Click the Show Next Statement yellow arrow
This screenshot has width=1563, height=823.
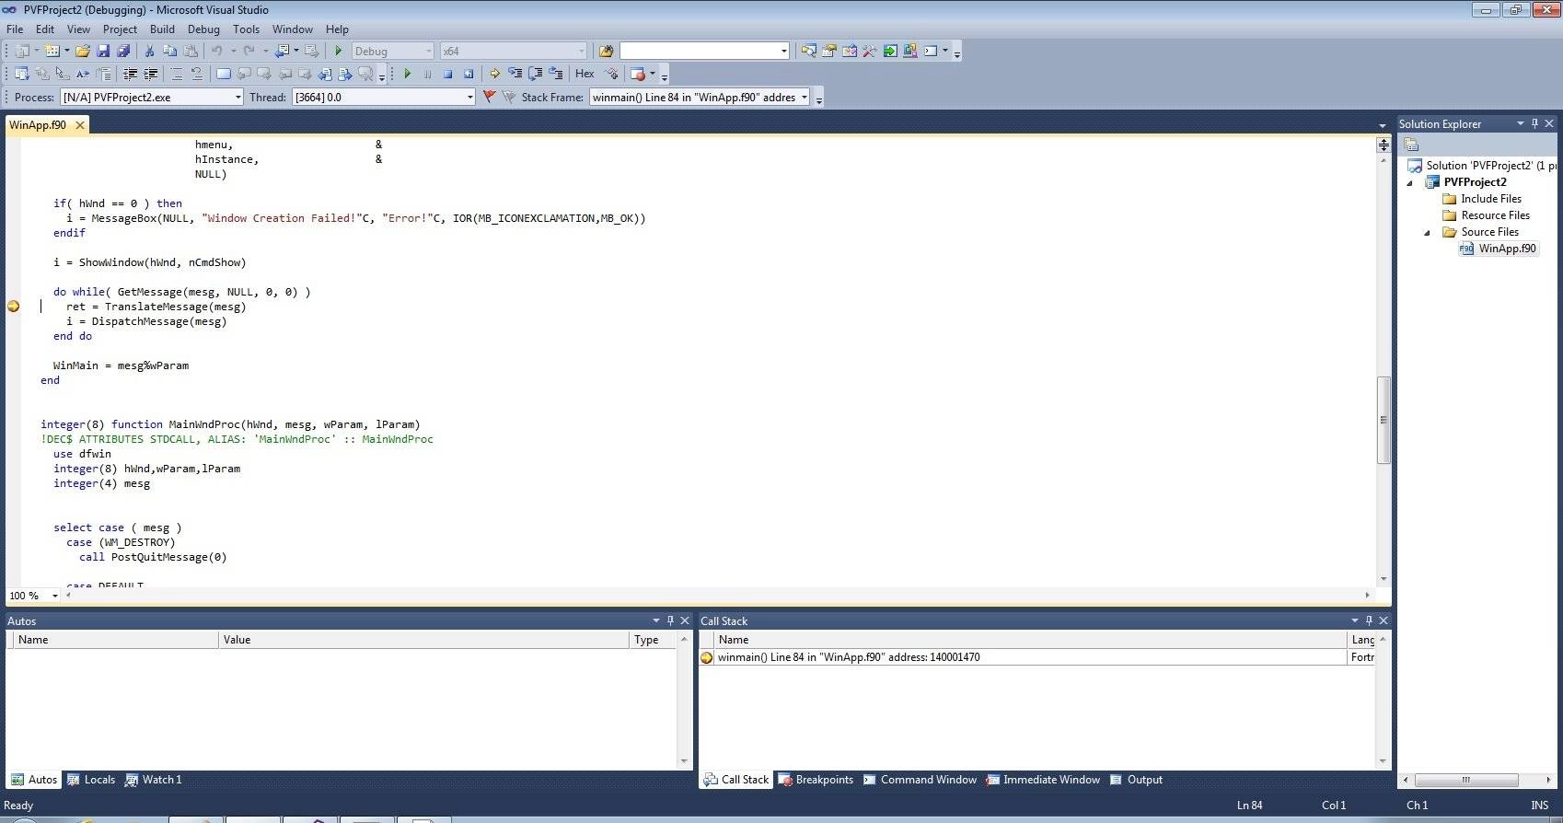[494, 74]
